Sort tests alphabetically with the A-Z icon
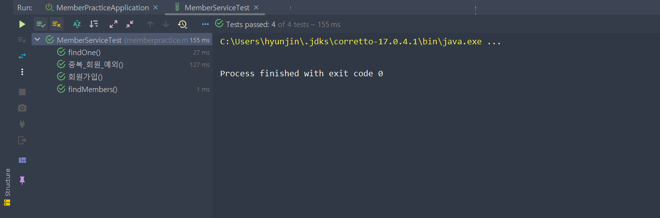 [x=77, y=24]
